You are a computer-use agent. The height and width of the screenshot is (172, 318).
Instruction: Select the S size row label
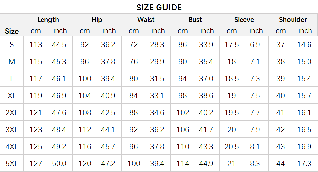click(12, 45)
